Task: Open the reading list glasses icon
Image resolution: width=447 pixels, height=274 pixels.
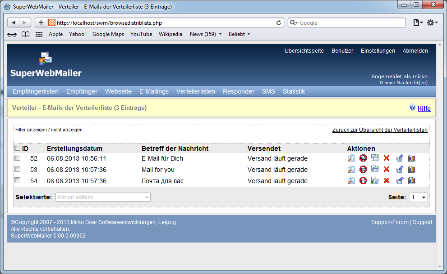Action: coord(12,34)
